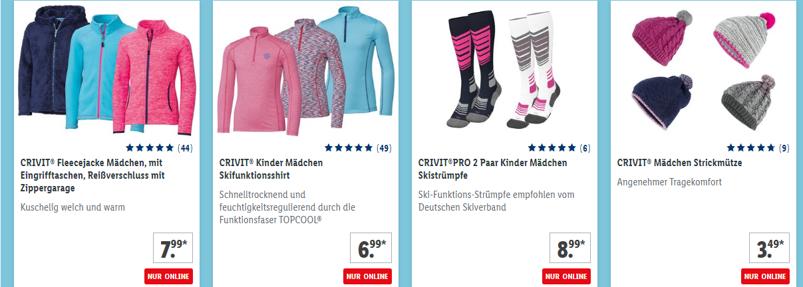The width and height of the screenshot is (803, 287).
Task: Click NUR ONLINE badge under 8.99 price
Action: pos(565,276)
